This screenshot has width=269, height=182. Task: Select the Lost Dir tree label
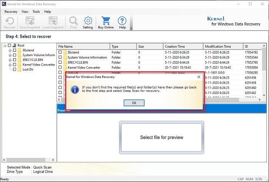pyautogui.click(x=28, y=70)
